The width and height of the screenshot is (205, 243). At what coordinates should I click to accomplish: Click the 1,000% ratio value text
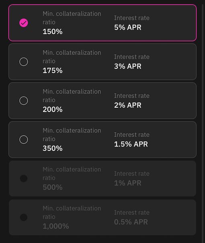click(56, 226)
